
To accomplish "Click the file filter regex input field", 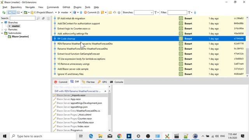I will 80,87.
